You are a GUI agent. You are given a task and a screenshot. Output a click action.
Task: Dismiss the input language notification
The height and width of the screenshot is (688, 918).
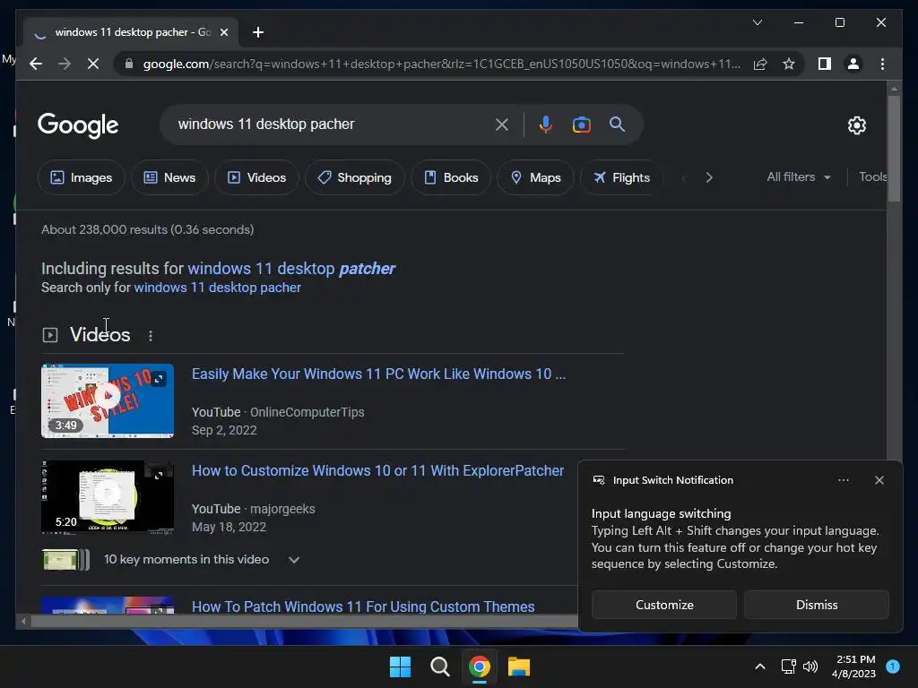[x=816, y=605]
